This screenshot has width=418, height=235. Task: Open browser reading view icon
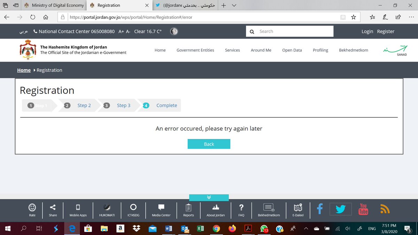coord(343,17)
